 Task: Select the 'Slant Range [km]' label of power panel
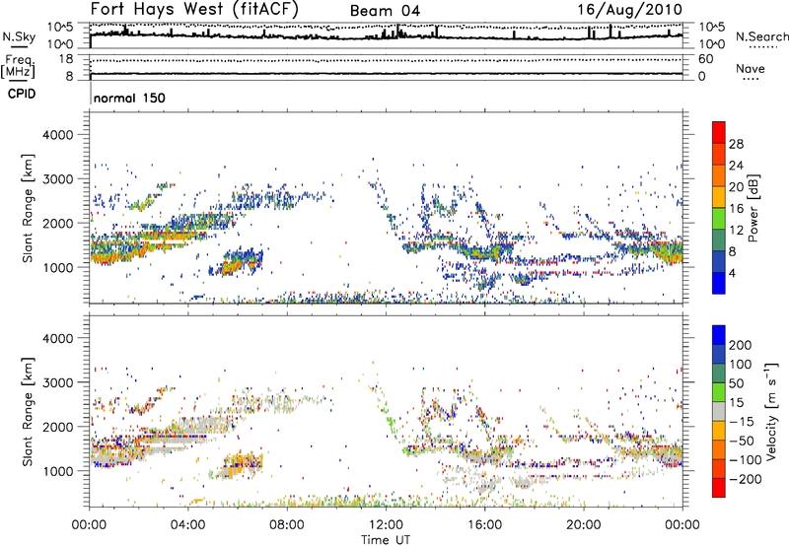(28, 208)
